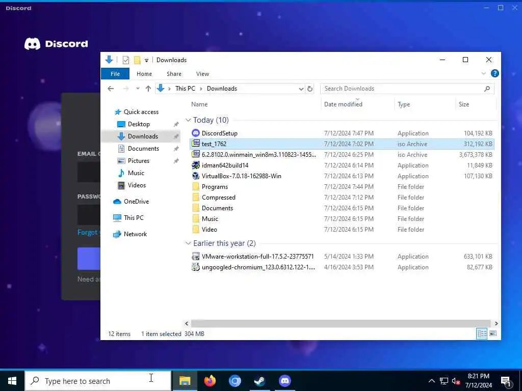Open the Share ribbon tab
This screenshot has width=522, height=391.
(174, 74)
